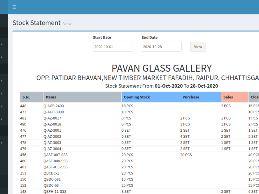Select item Q-AZ-0017
This screenshot has height=194, width=259.
click(52, 118)
